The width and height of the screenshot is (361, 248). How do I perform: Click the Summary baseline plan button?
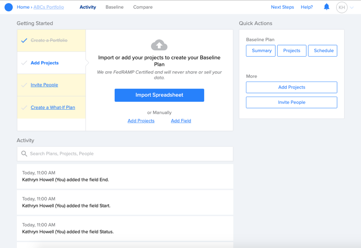click(x=261, y=51)
